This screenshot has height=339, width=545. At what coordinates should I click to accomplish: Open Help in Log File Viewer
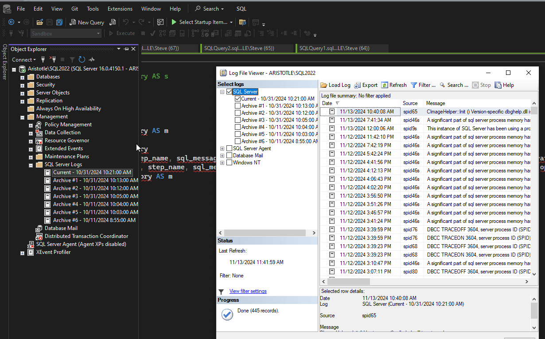click(504, 85)
